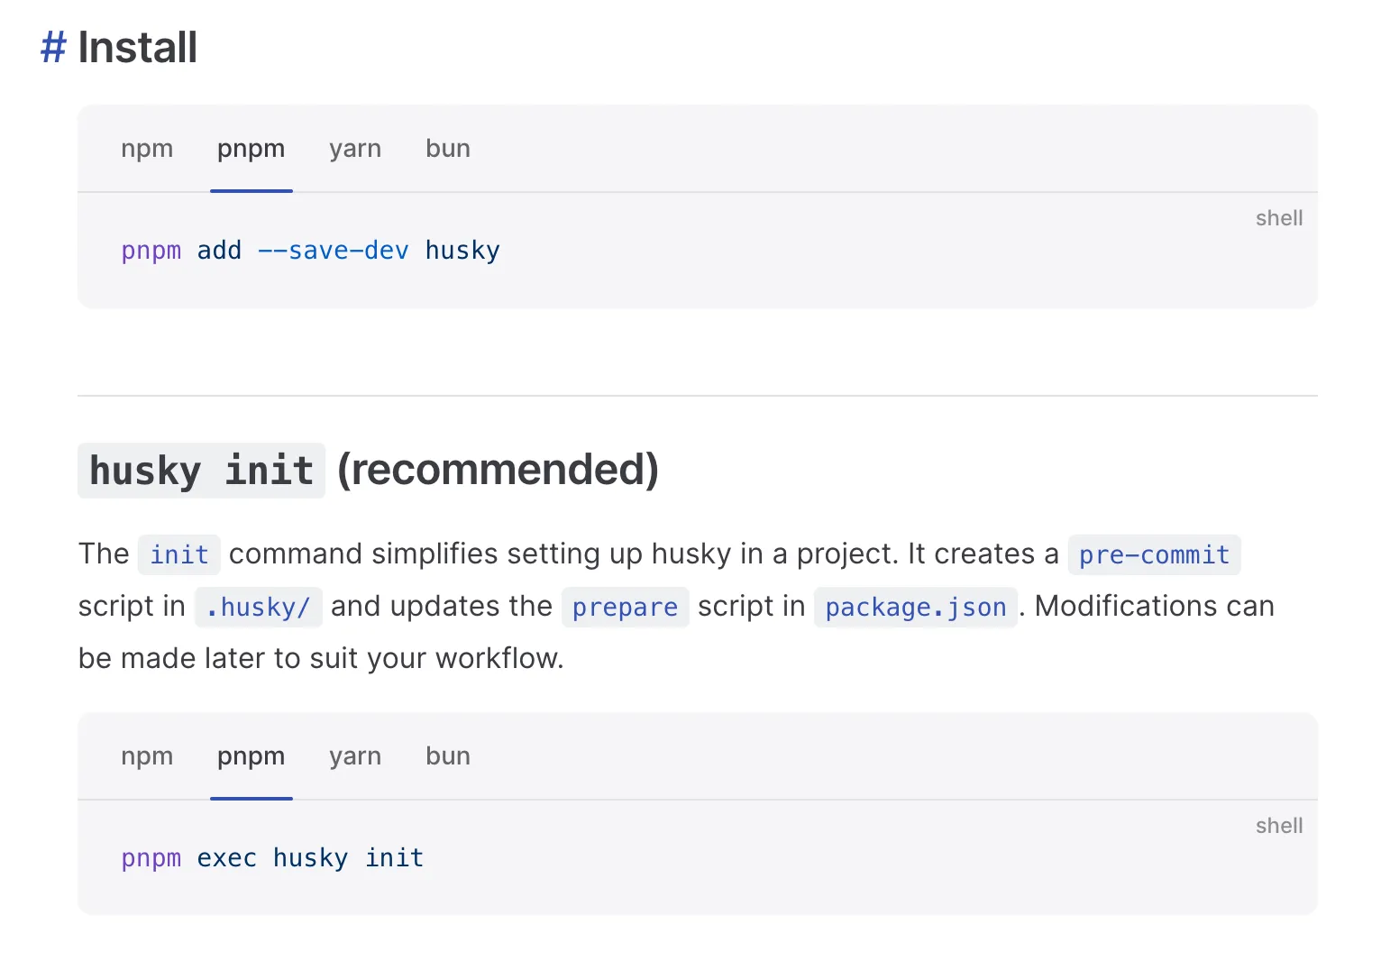Click the inline 'prepare' code snippet

[626, 607]
